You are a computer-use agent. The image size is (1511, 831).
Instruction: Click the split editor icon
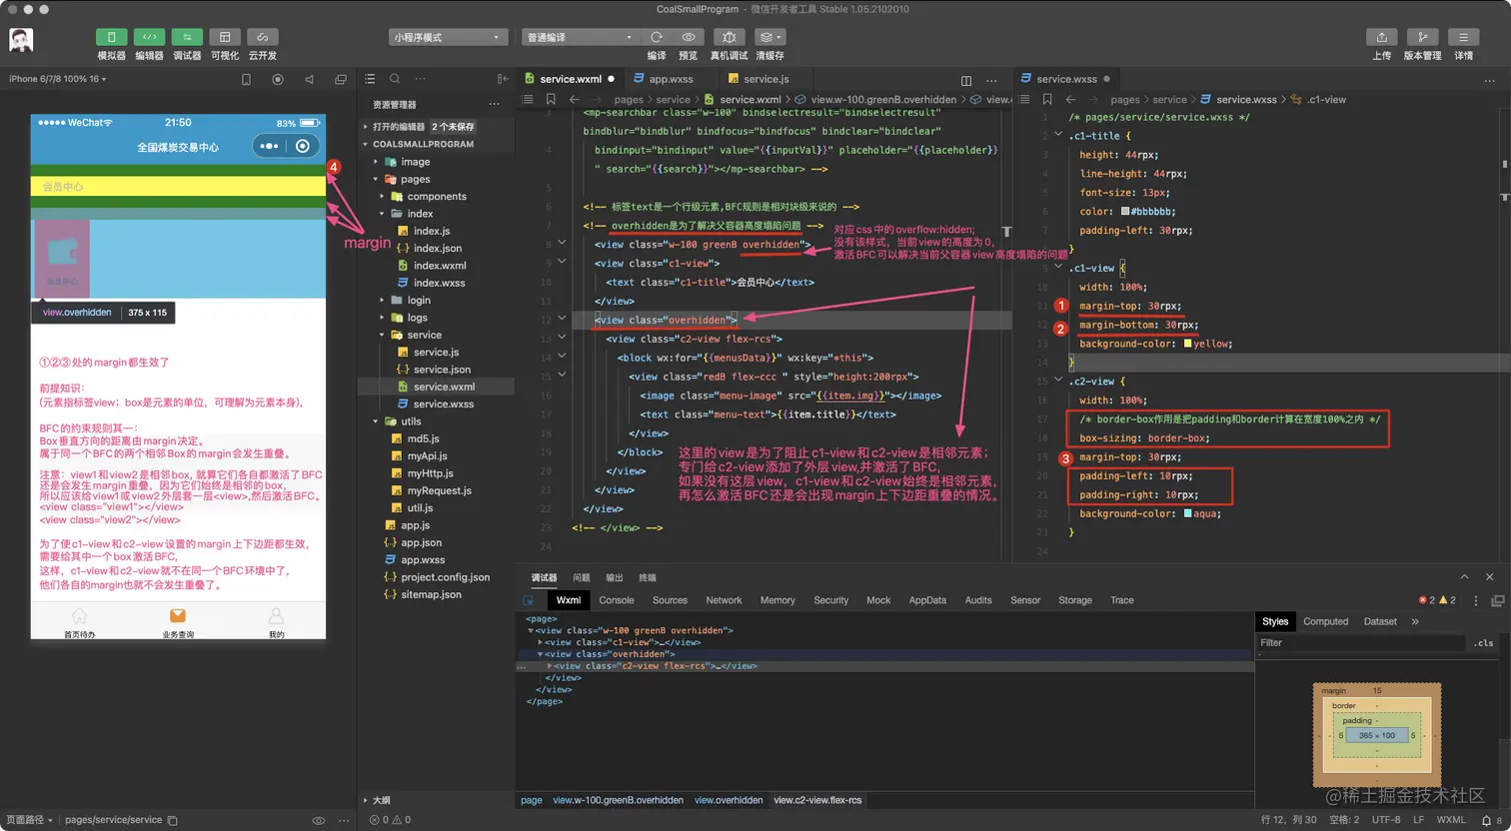pyautogui.click(x=965, y=80)
